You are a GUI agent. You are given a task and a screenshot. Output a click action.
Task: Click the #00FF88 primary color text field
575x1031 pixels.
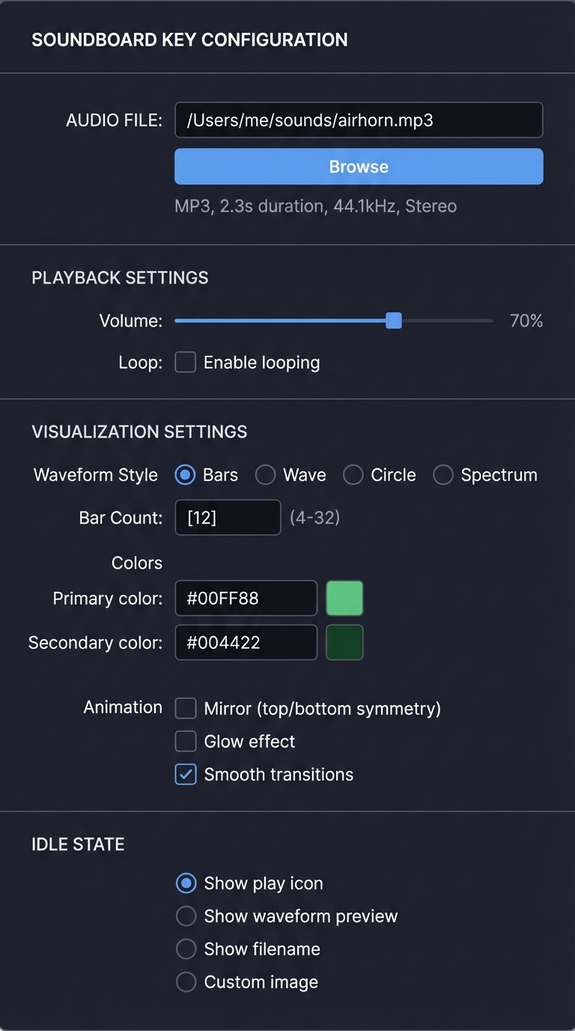click(x=246, y=598)
